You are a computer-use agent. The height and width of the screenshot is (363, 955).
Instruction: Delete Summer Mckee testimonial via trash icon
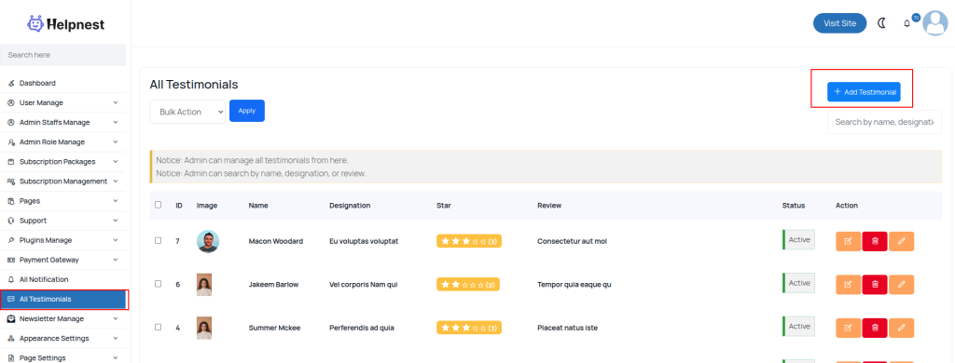875,328
